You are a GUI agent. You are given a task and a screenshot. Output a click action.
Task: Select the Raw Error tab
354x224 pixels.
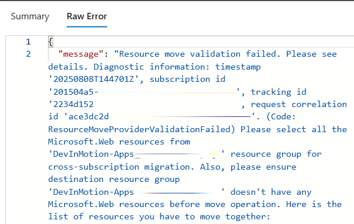[x=87, y=16]
